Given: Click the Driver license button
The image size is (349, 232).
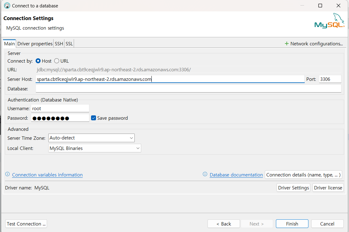Looking at the screenshot, I should [328, 188].
